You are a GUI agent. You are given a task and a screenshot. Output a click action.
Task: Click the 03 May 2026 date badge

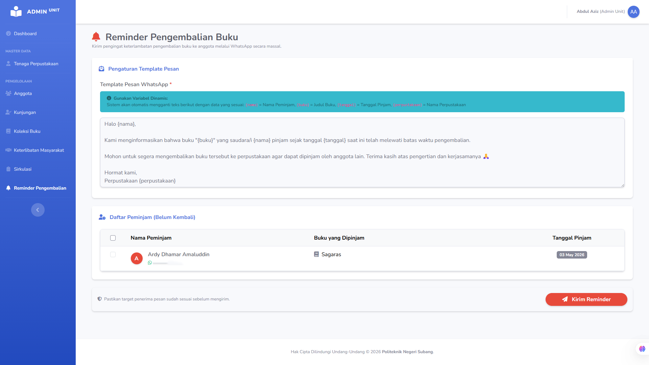[x=572, y=255]
